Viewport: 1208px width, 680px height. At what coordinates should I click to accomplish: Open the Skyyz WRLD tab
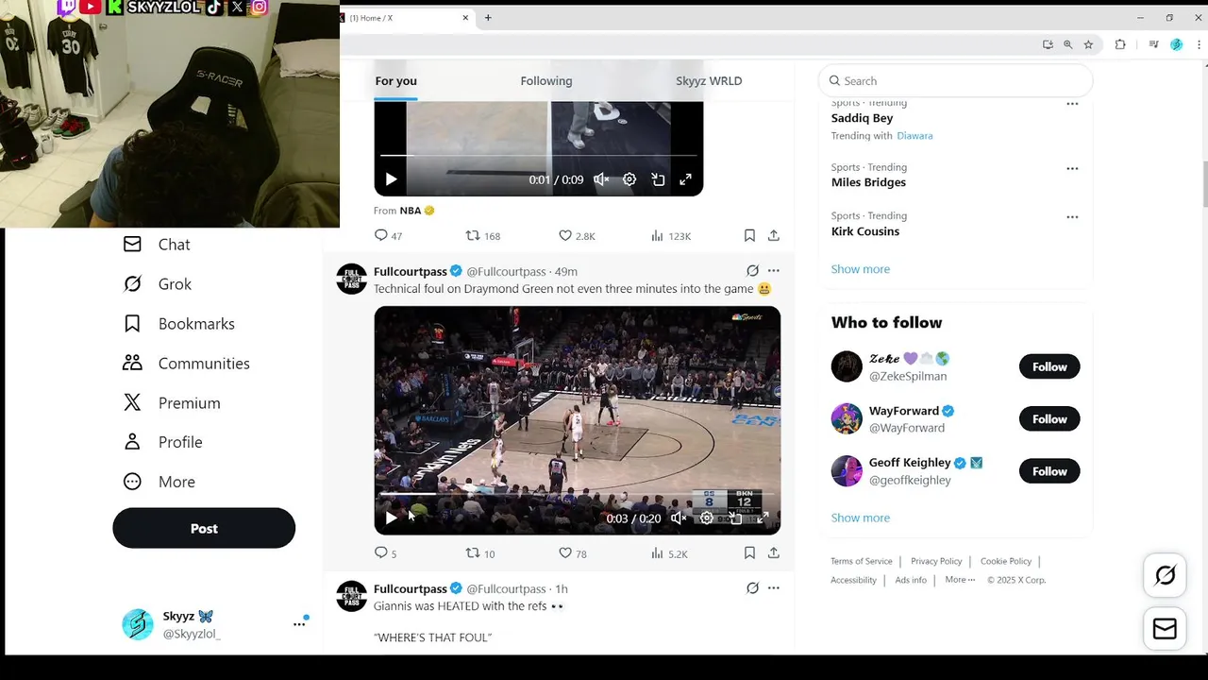[709, 81]
